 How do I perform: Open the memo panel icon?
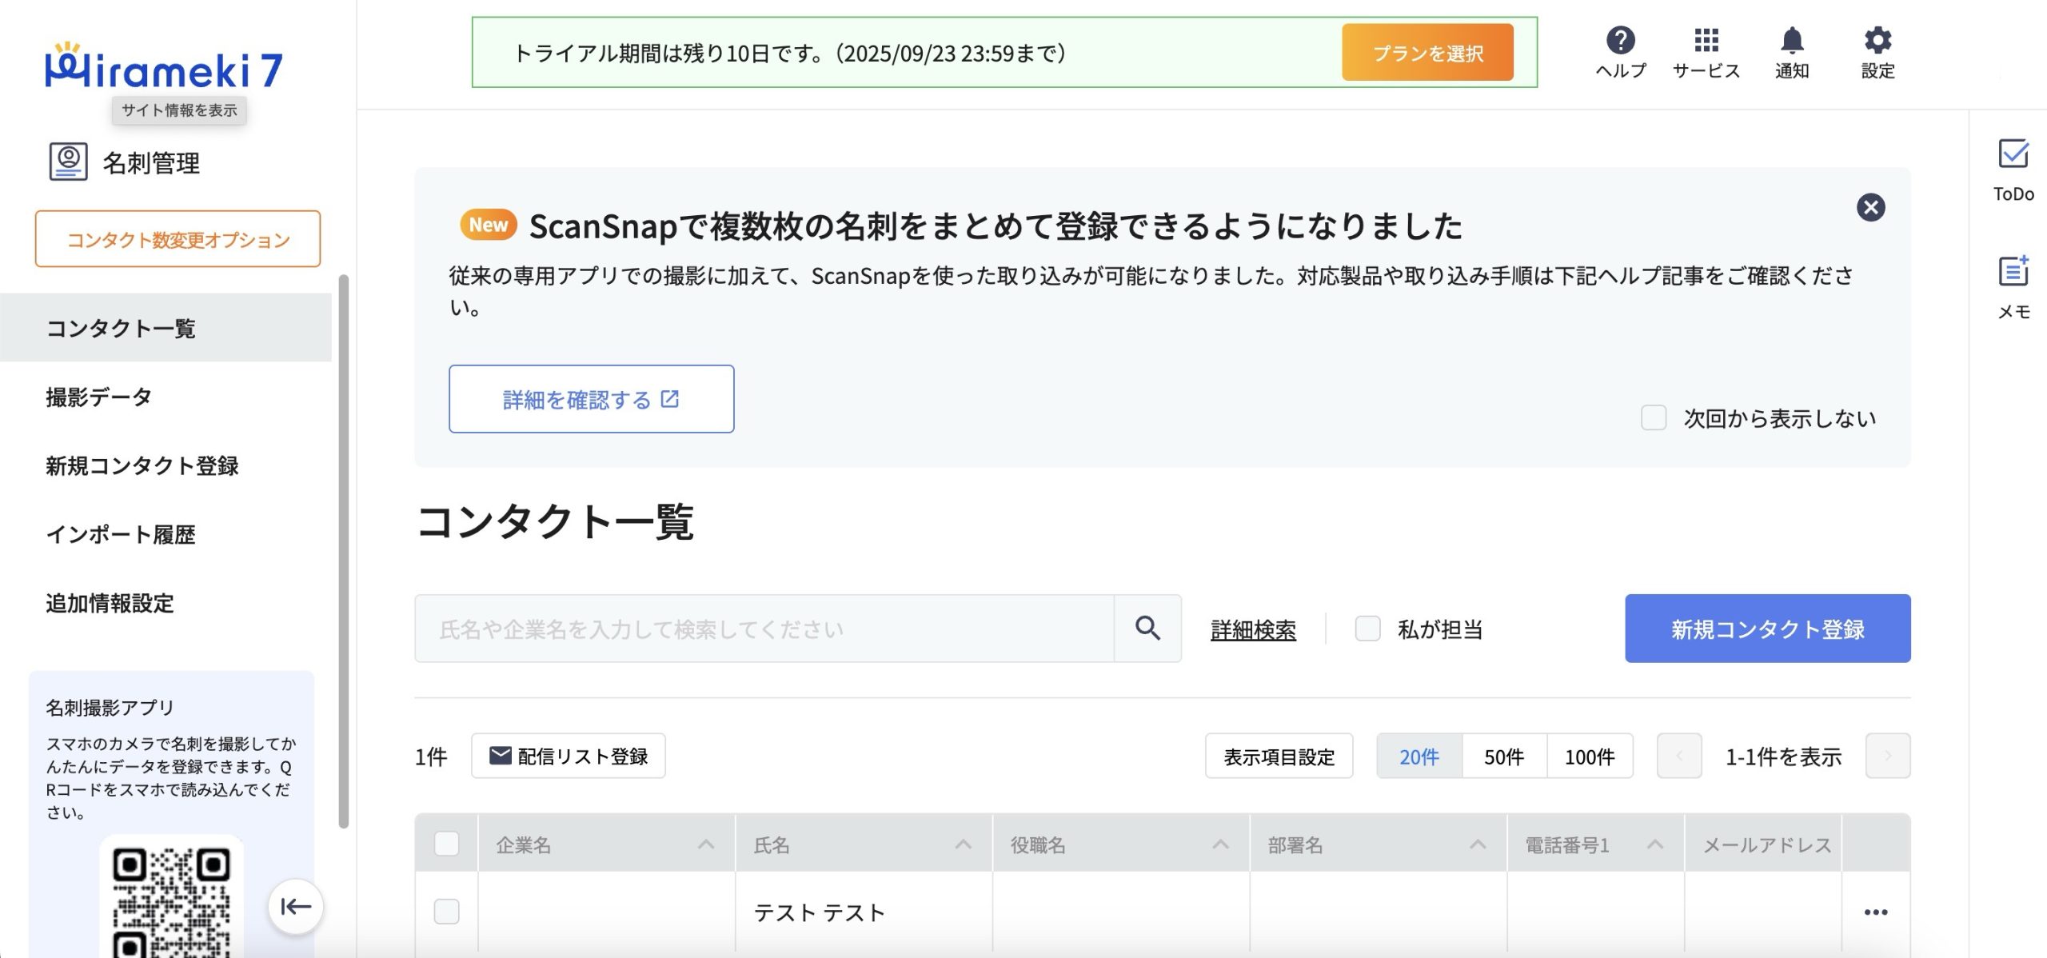[x=2013, y=272]
